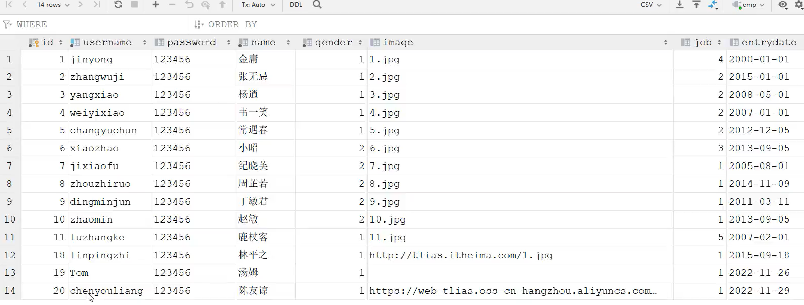Select row number 1 in the gutter
The width and height of the screenshot is (804, 305).
coord(9,59)
